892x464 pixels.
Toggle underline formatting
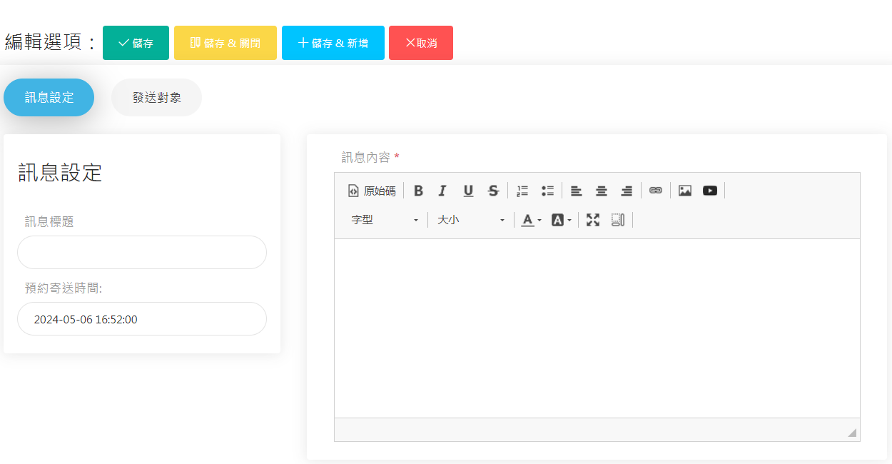pos(468,191)
